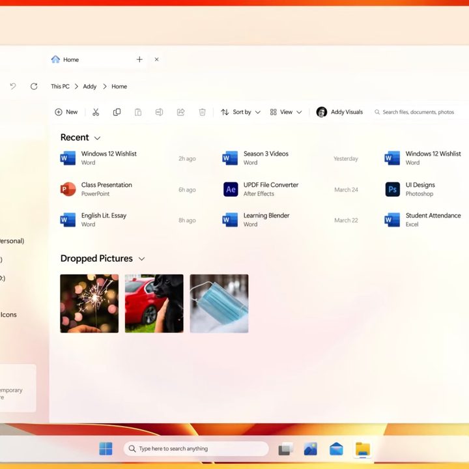This screenshot has width=469, height=469.
Task: Click the March 22 date
Action: (x=346, y=220)
